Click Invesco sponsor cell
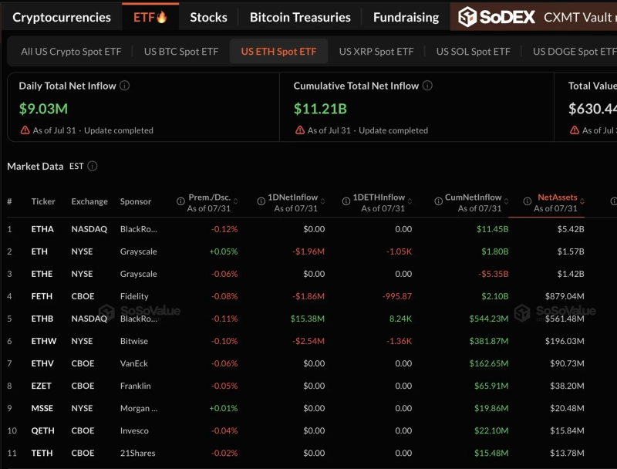This screenshot has width=617, height=469. [134, 431]
